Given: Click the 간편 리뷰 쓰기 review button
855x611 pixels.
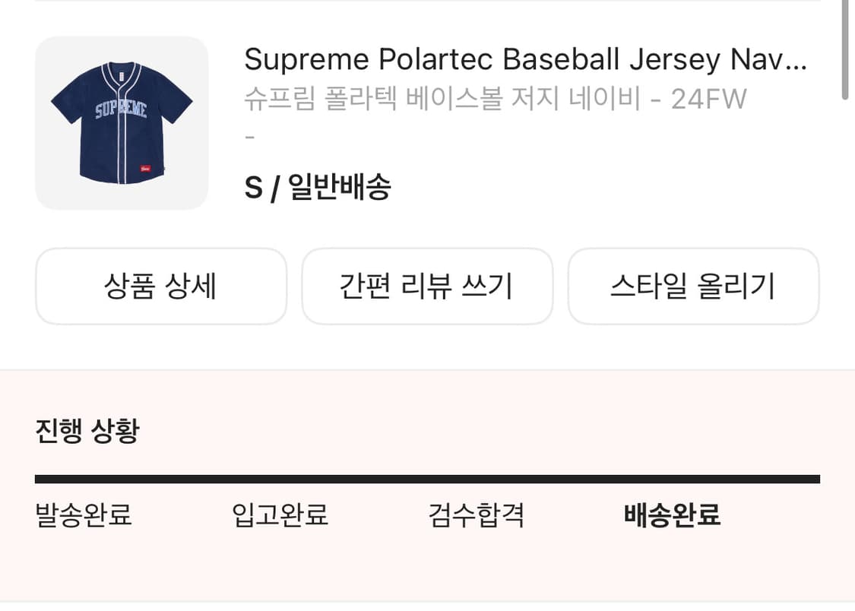Looking at the screenshot, I should tap(427, 286).
